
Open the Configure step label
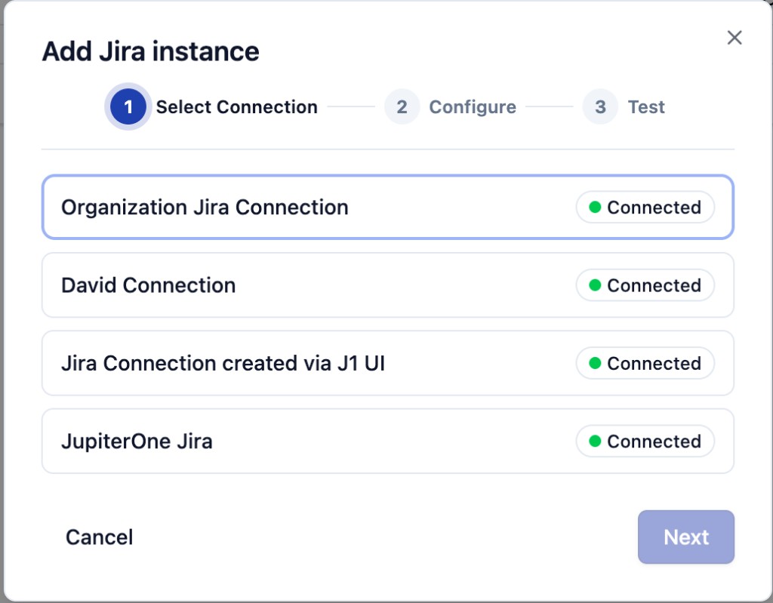[x=473, y=107]
